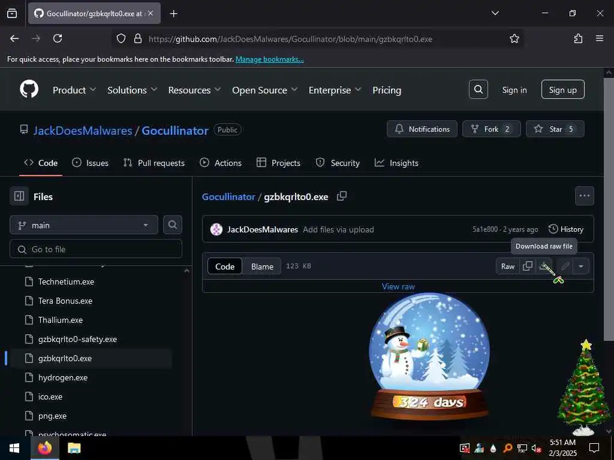Open the Windows Start menu
Image resolution: width=614 pixels, height=460 pixels.
coord(14,448)
